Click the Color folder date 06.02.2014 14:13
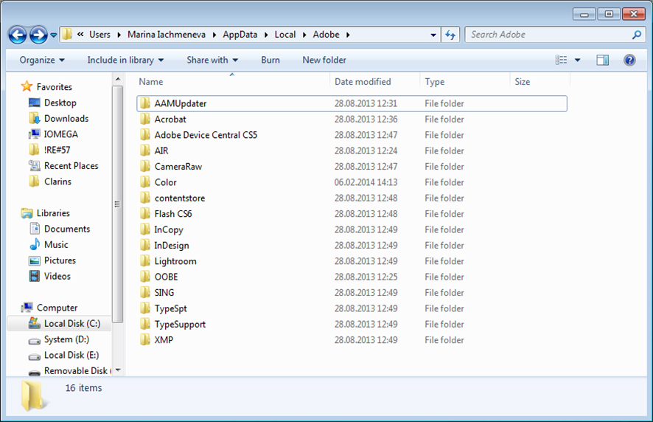This screenshot has height=422, width=653. pos(366,182)
